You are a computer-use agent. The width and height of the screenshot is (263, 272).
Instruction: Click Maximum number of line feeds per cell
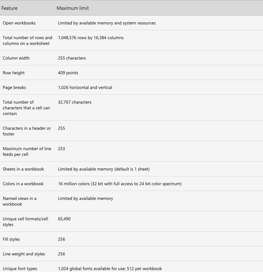tap(27, 152)
